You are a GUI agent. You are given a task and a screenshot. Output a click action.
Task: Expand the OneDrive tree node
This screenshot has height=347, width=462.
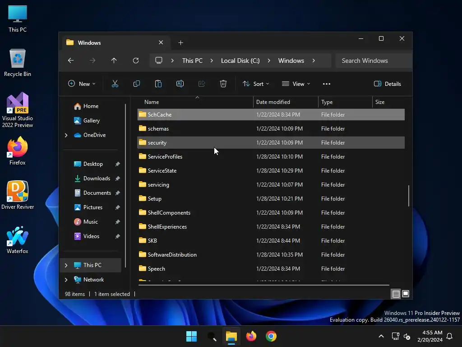tap(66, 135)
